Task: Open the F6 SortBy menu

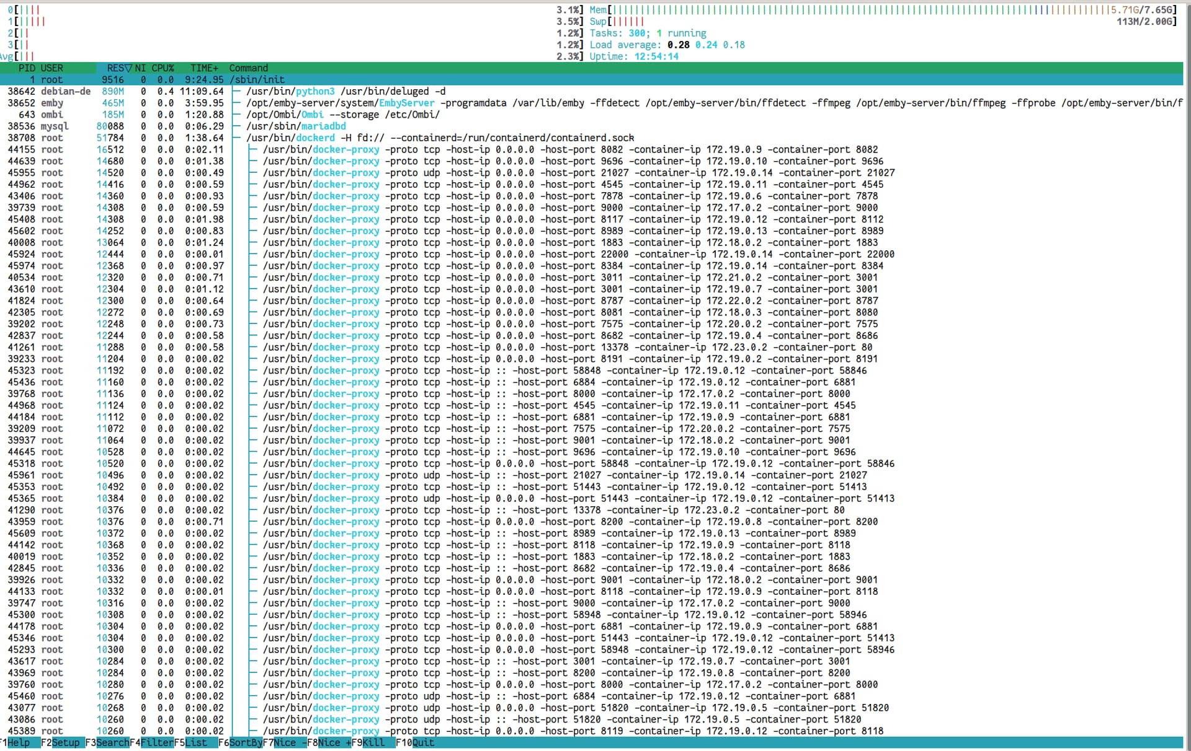Action: pos(241,742)
